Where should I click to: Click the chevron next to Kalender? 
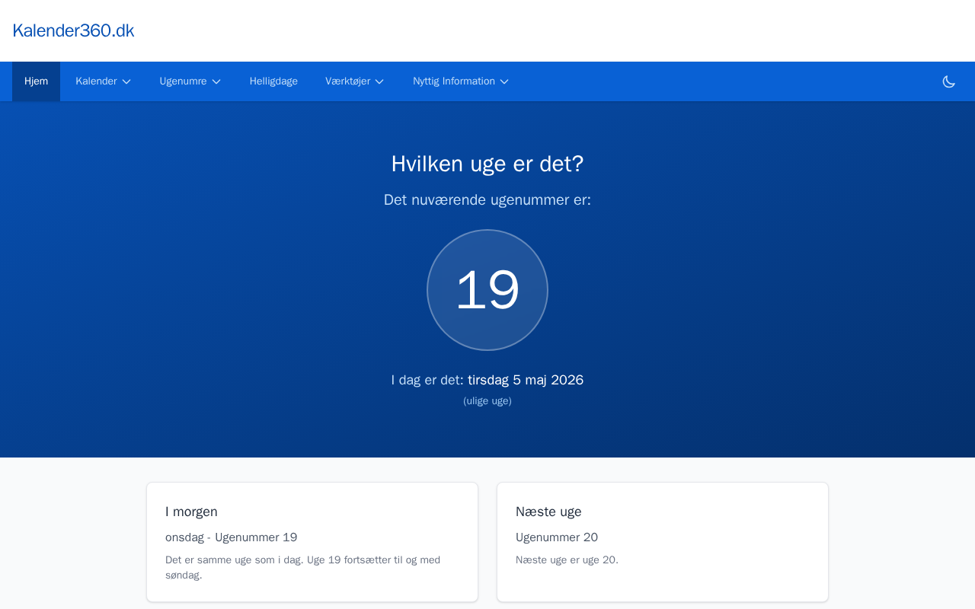[126, 81]
